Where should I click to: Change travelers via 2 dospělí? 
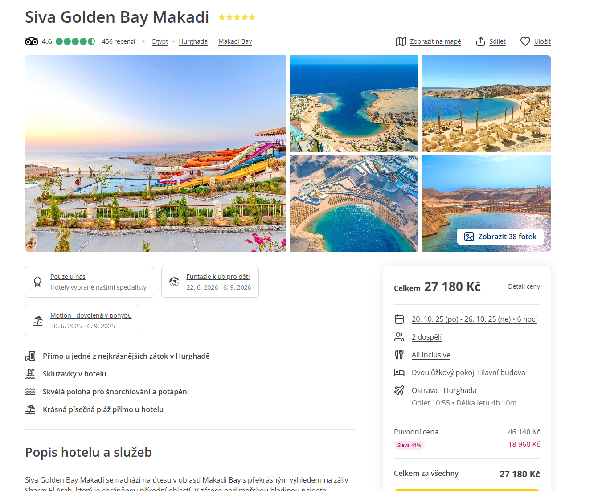pyautogui.click(x=426, y=337)
